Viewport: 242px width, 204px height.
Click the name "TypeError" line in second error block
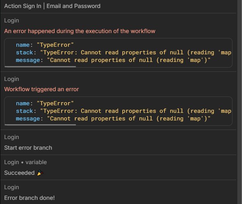[x=45, y=103]
